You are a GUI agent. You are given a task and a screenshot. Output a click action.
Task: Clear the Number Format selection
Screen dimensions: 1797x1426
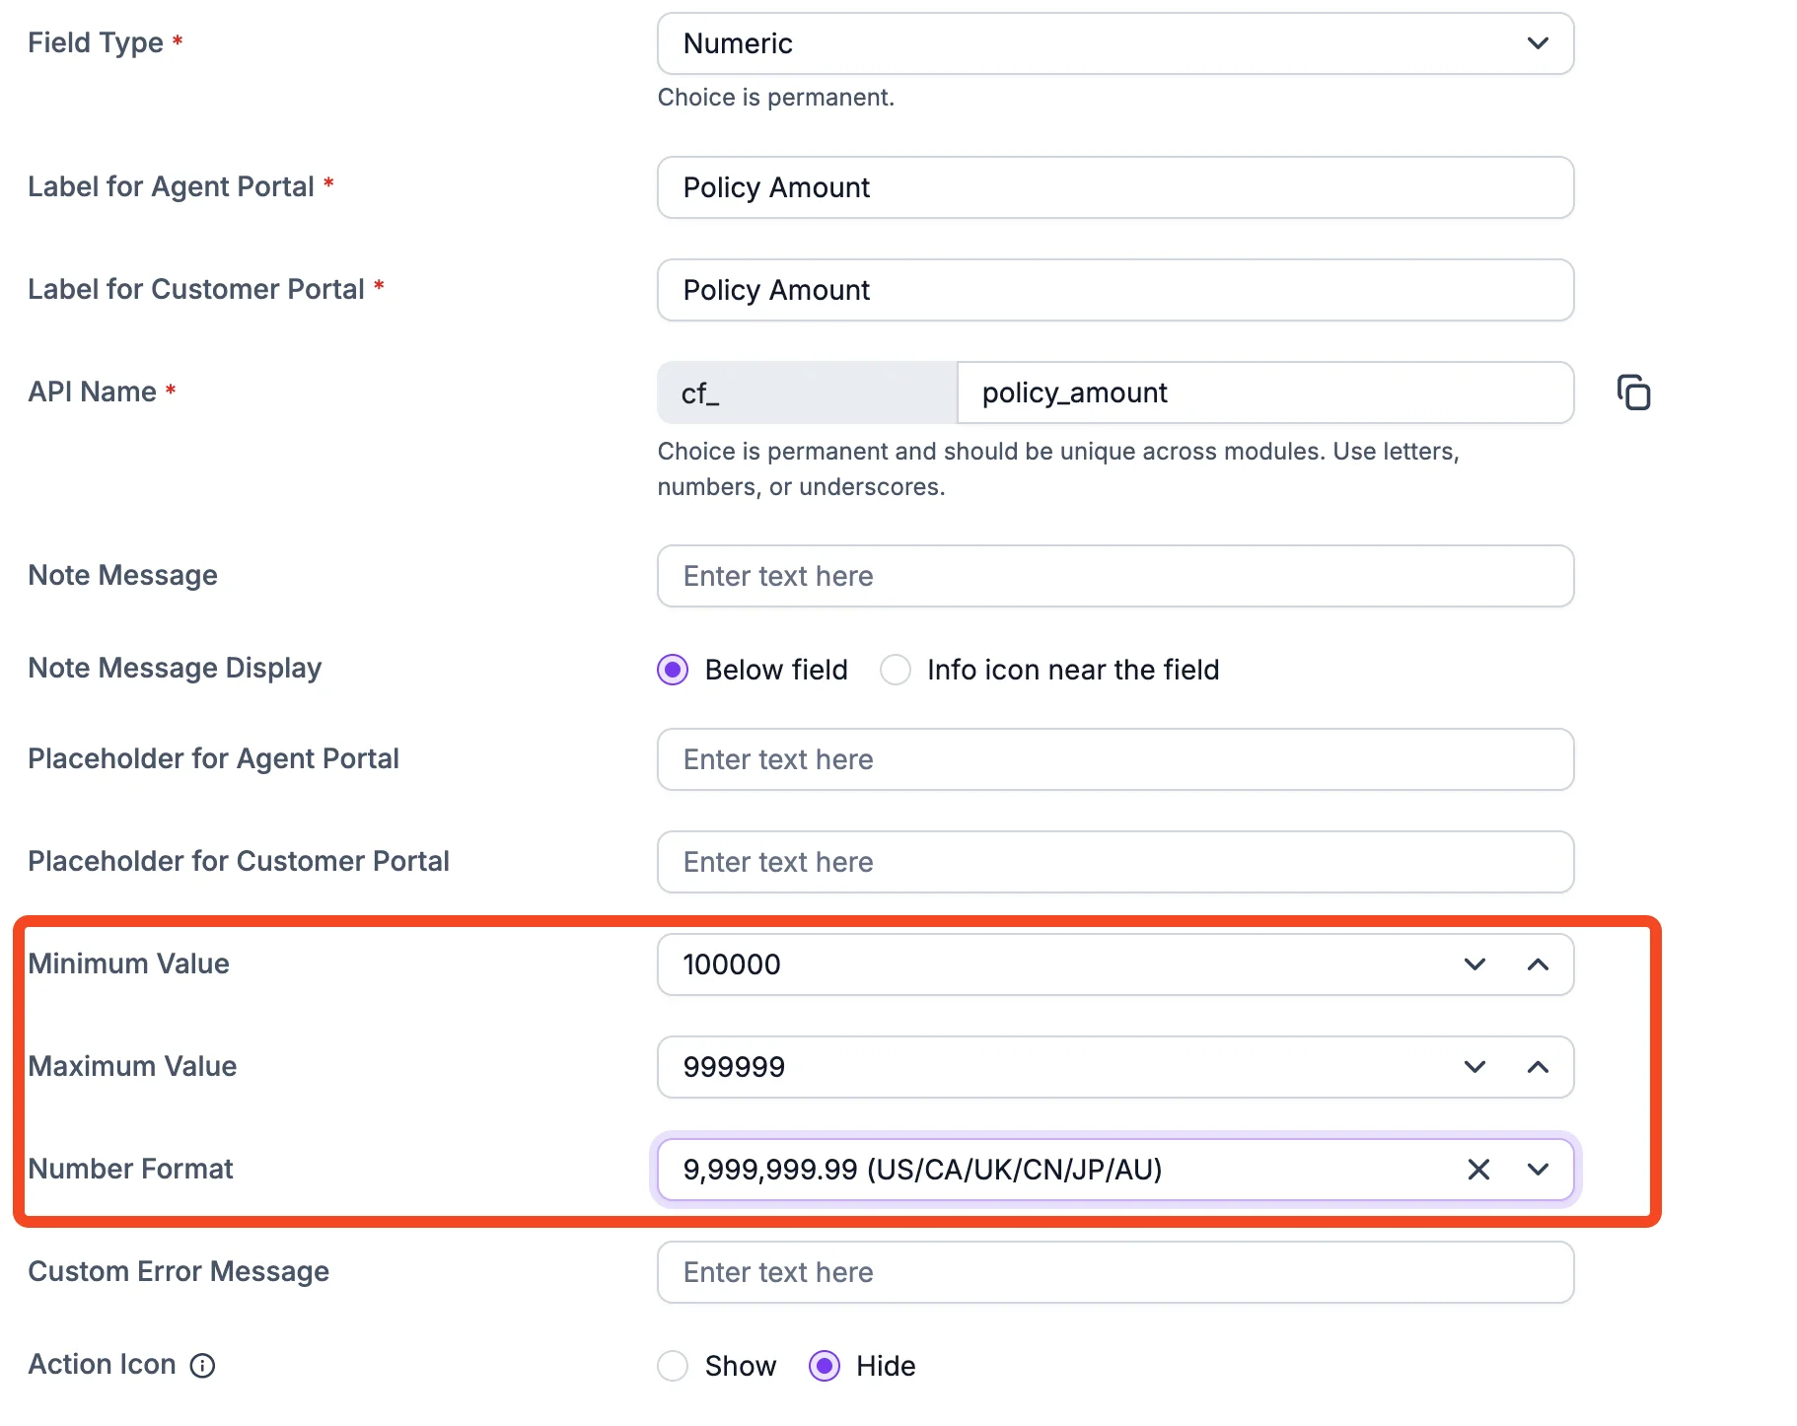[1477, 1170]
